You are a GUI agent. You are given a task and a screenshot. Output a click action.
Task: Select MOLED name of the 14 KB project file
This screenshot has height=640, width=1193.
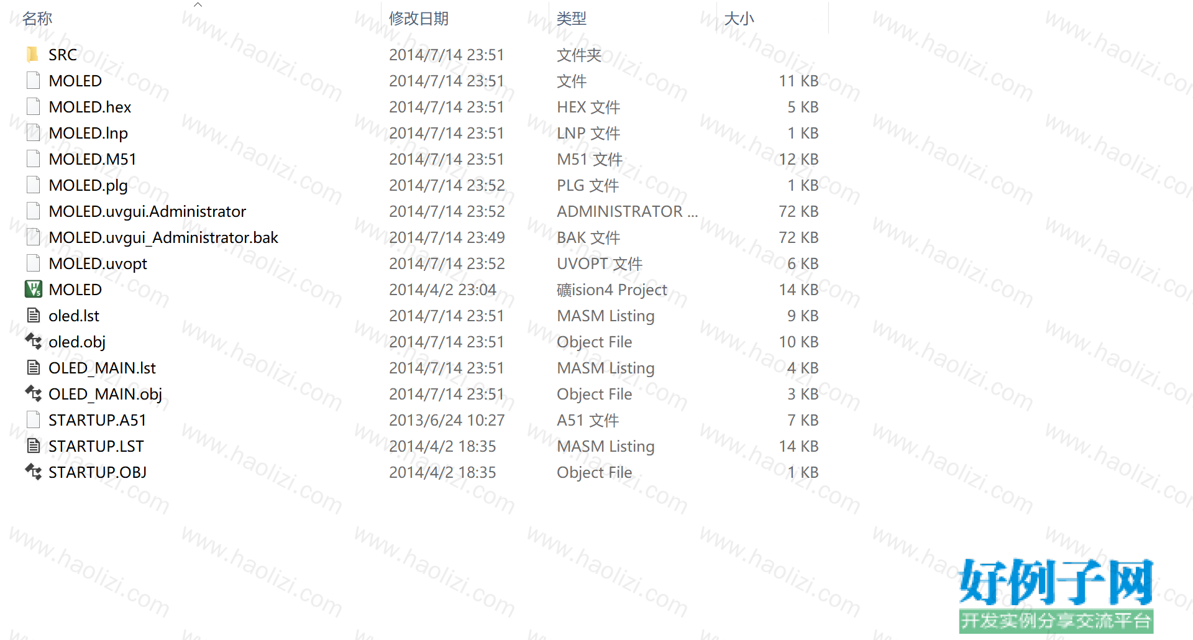point(75,290)
